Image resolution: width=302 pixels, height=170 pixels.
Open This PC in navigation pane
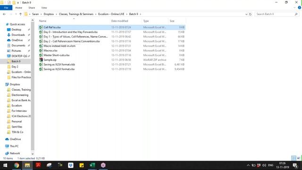coord(14,146)
